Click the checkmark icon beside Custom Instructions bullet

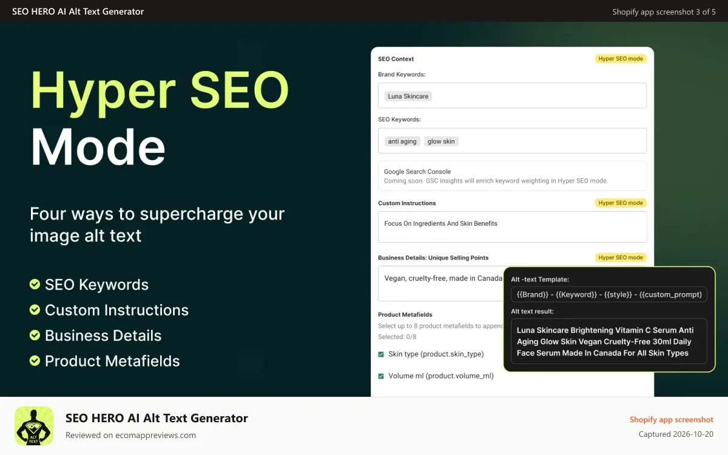35,309
